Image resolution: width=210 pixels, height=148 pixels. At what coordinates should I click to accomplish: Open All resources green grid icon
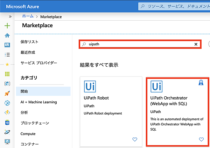[7, 74]
